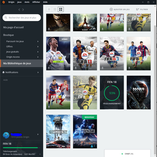157x157 pixels.
Task: Click the 0h 0min 4s restant(es) text
Action: [x=12, y=154]
